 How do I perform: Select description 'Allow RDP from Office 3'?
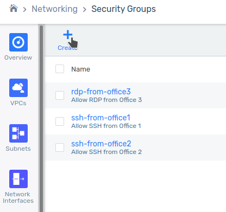click(x=106, y=100)
